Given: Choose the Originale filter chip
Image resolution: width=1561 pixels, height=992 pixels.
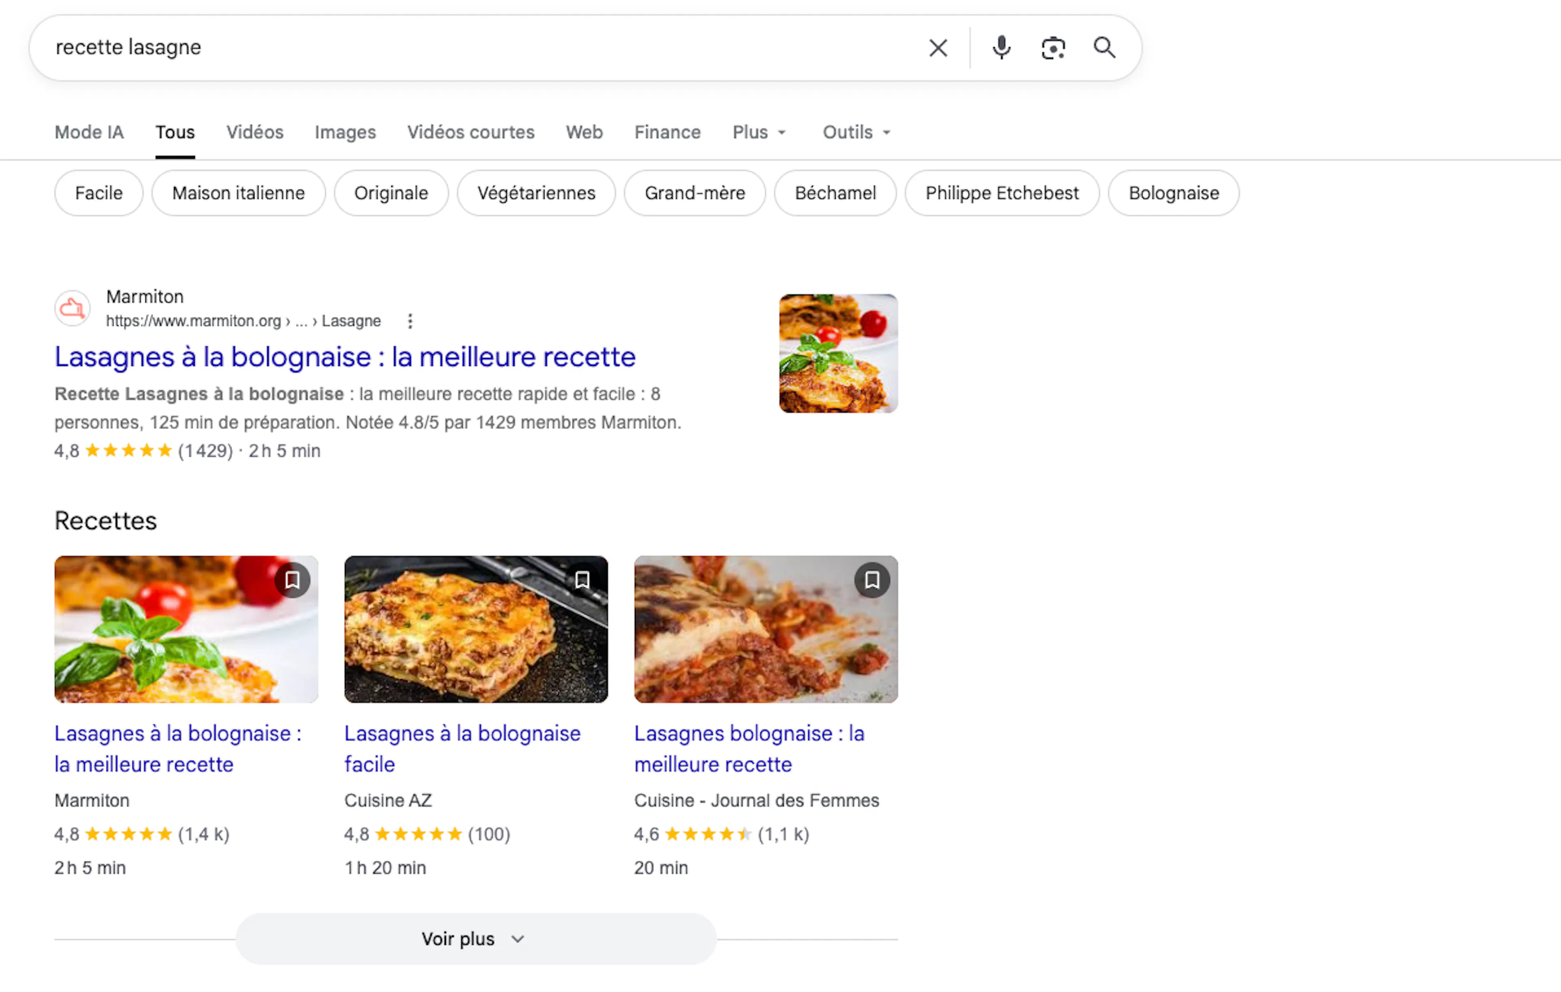Looking at the screenshot, I should (x=391, y=193).
